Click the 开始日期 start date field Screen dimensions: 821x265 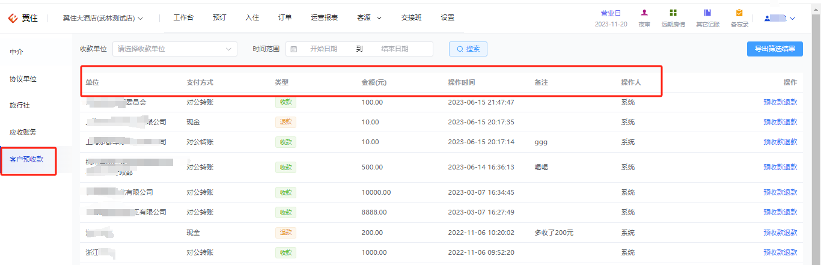(x=323, y=49)
